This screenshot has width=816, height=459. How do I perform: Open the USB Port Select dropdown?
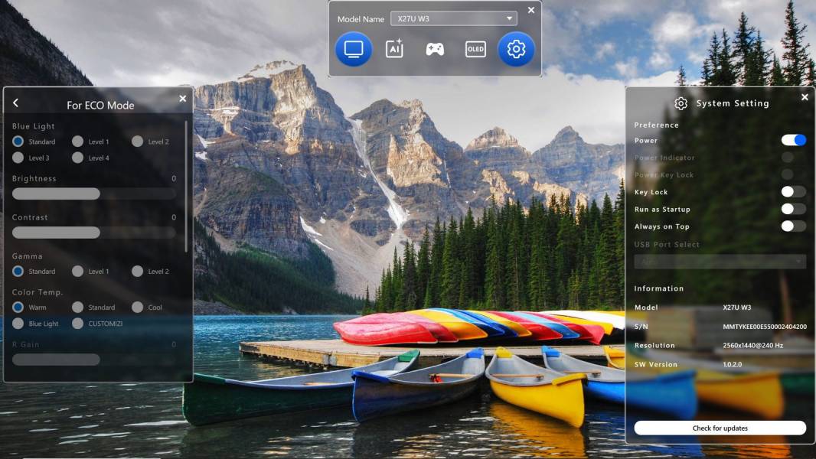pos(720,262)
